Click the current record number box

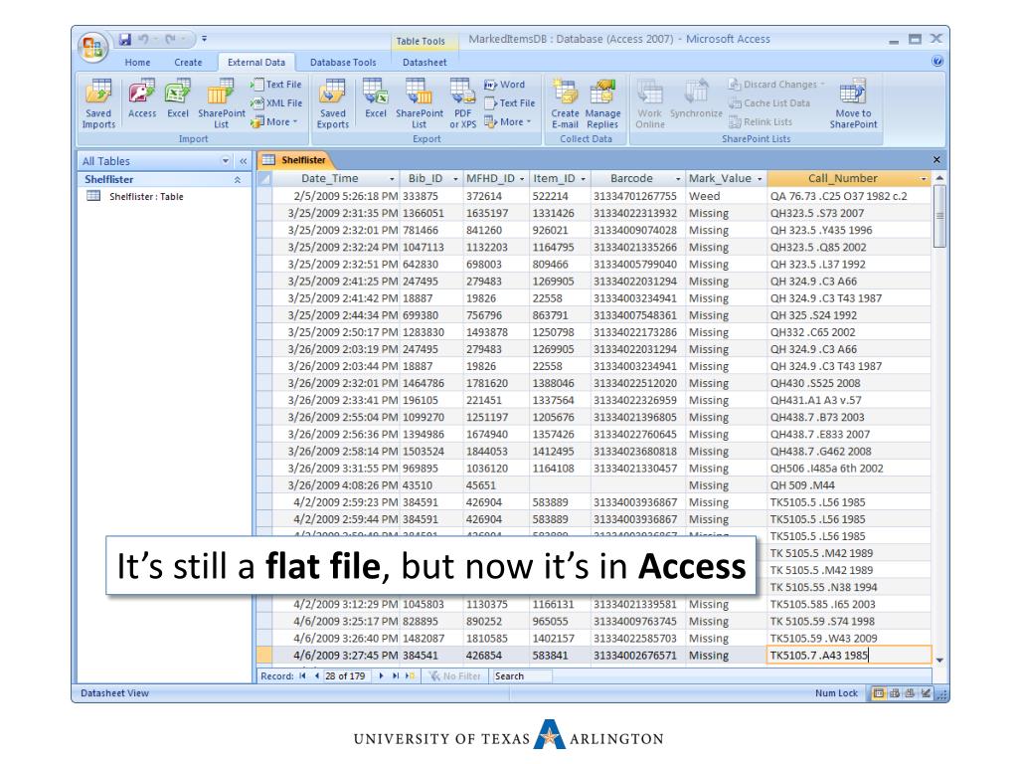click(x=347, y=676)
